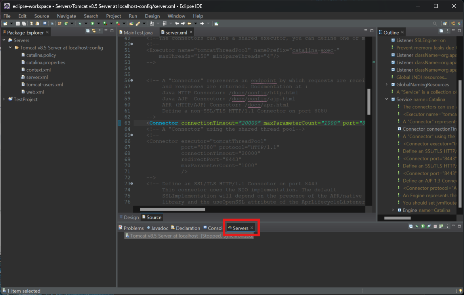464x295 pixels.
Task: Click the Outline horizontal scrollbar thumb
Action: tap(397, 218)
